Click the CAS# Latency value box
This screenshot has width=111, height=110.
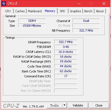tap(66, 52)
